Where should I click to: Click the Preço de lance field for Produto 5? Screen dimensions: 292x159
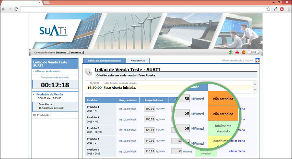(149, 151)
